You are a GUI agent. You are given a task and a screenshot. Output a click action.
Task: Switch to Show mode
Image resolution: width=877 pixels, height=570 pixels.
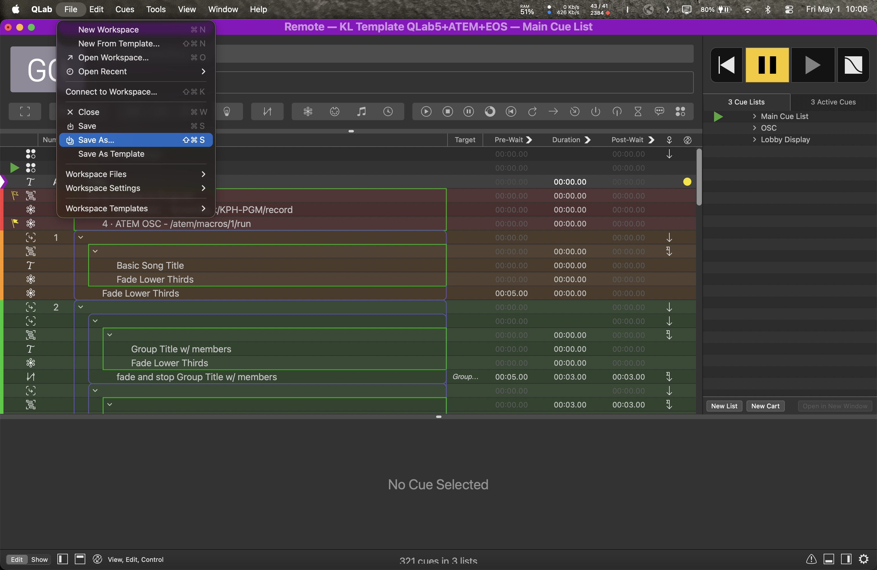coord(39,559)
